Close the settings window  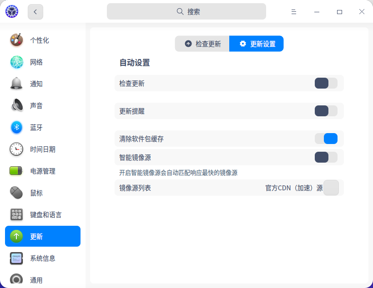tap(362, 12)
